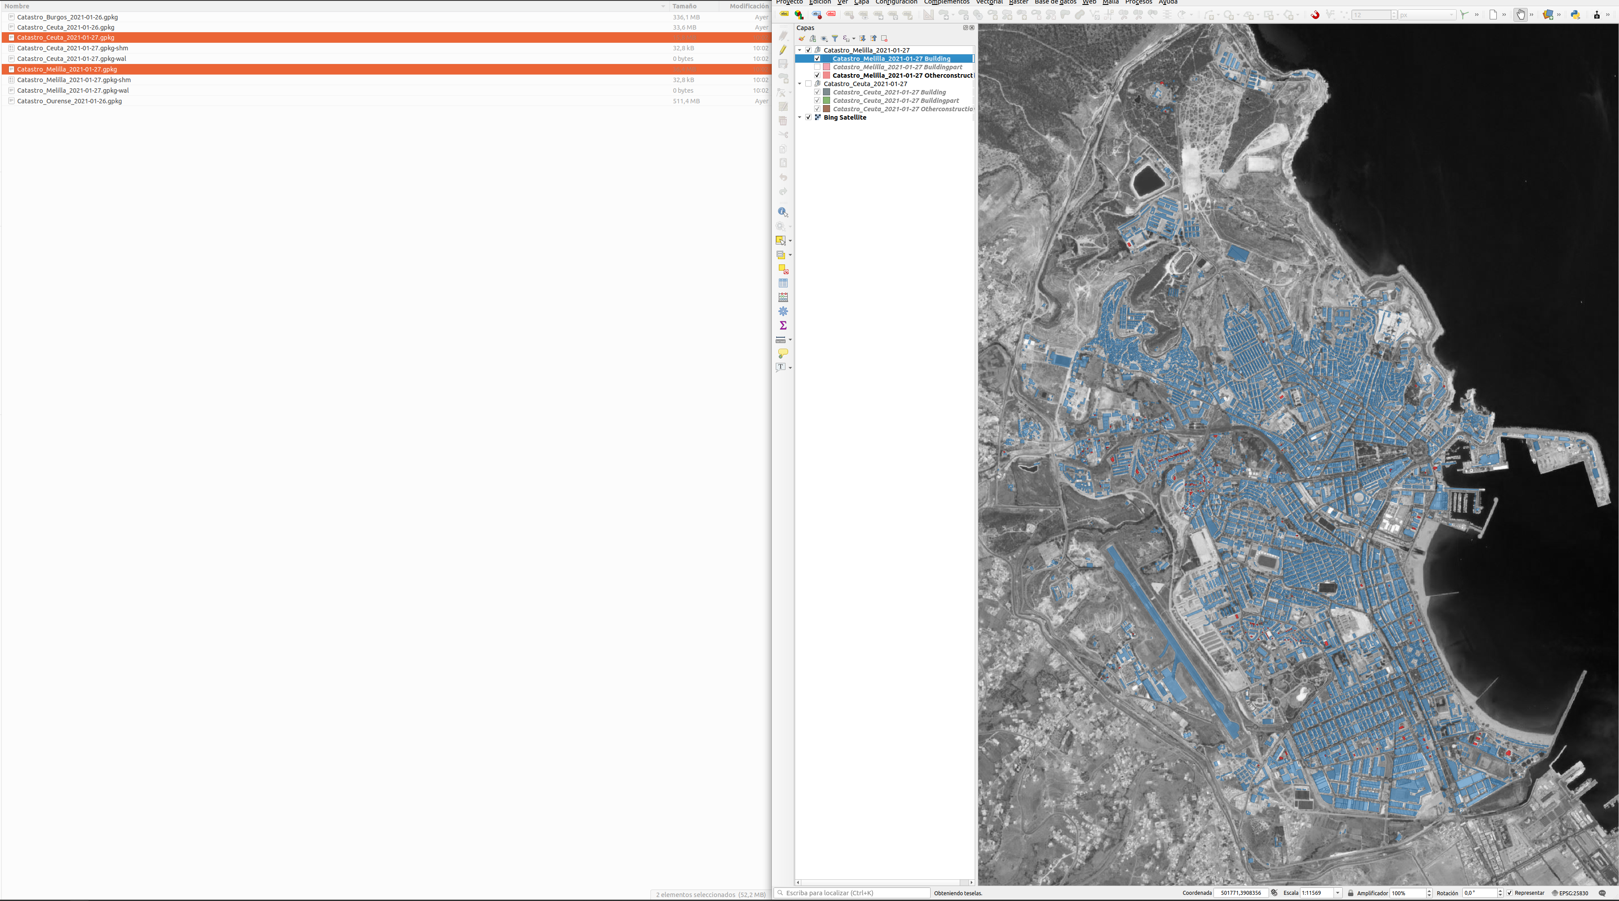Sort files by Tamaño column header
This screenshot has width=1619, height=901.
(684, 6)
